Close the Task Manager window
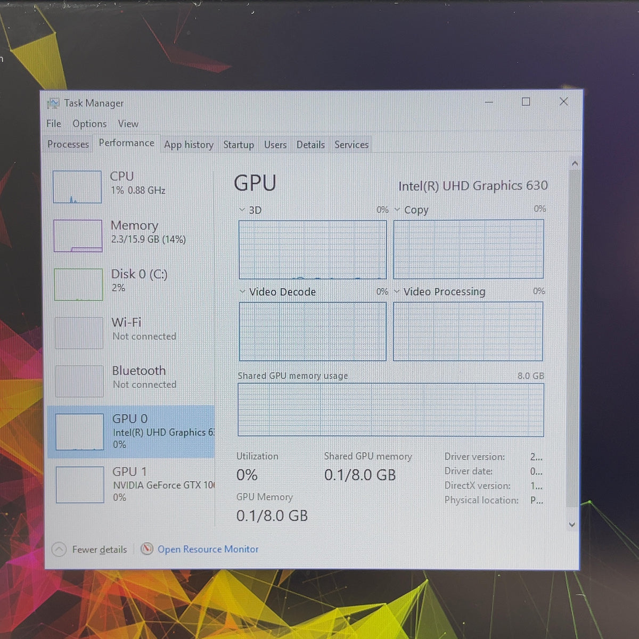This screenshot has width=639, height=639. pyautogui.click(x=563, y=101)
